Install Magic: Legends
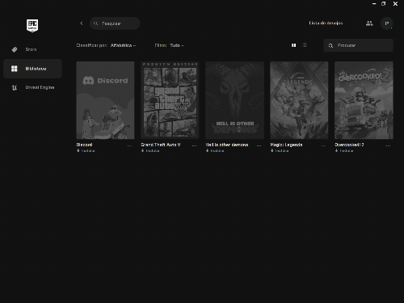 click(x=280, y=151)
